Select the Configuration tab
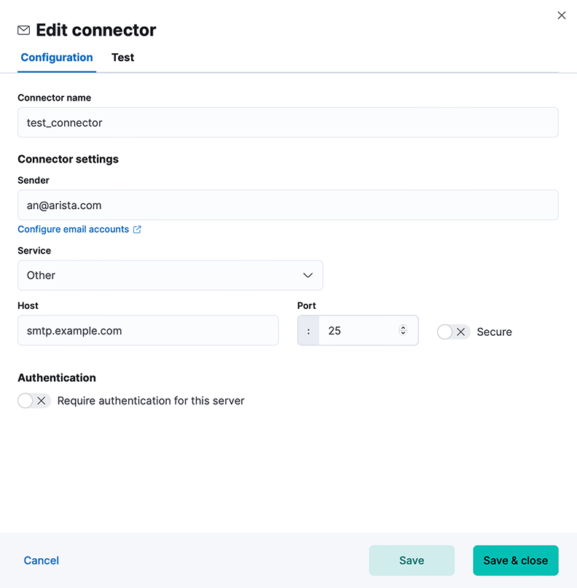This screenshot has width=577, height=588. click(57, 58)
